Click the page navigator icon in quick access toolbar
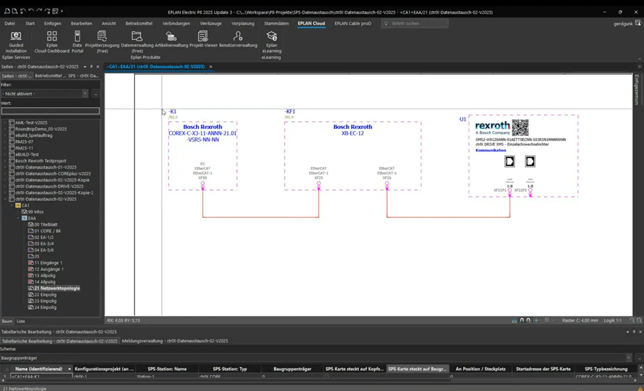 55,11
